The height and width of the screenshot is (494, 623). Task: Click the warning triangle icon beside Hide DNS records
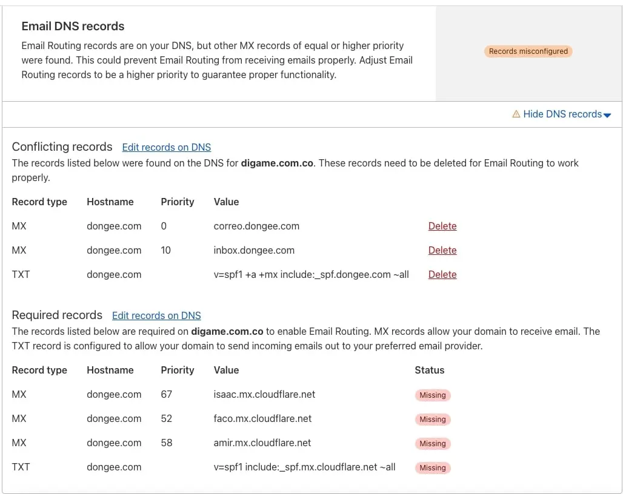tap(516, 114)
